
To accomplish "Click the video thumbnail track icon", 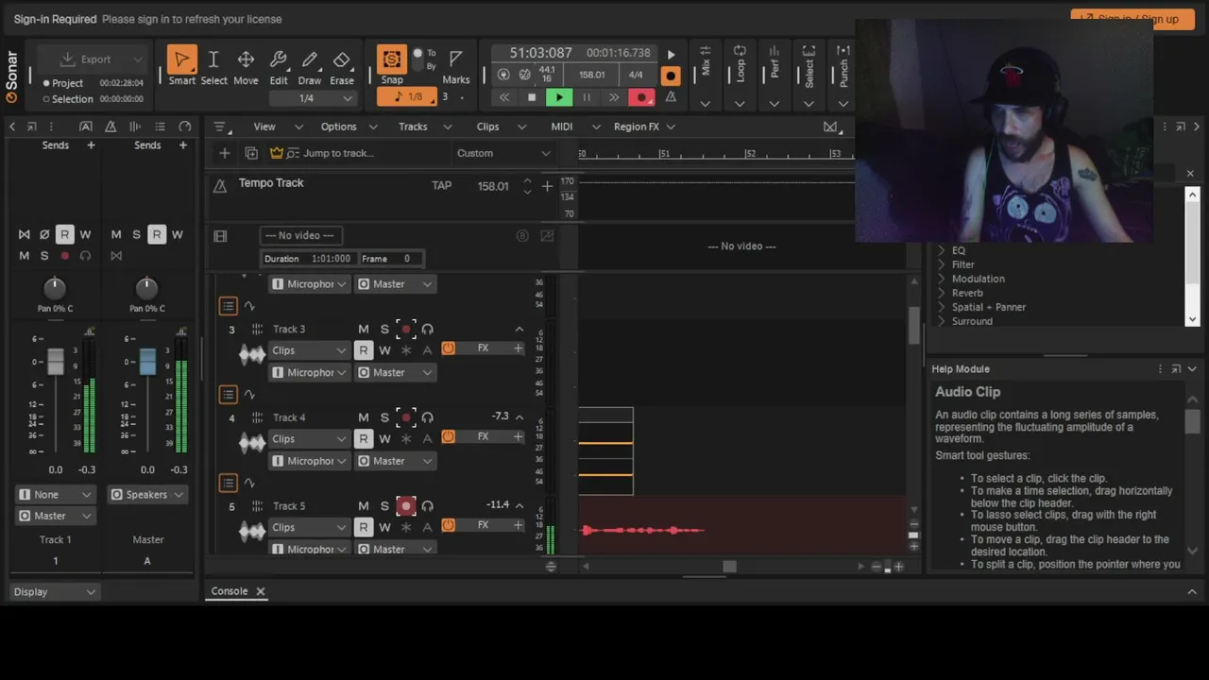I will tap(220, 236).
